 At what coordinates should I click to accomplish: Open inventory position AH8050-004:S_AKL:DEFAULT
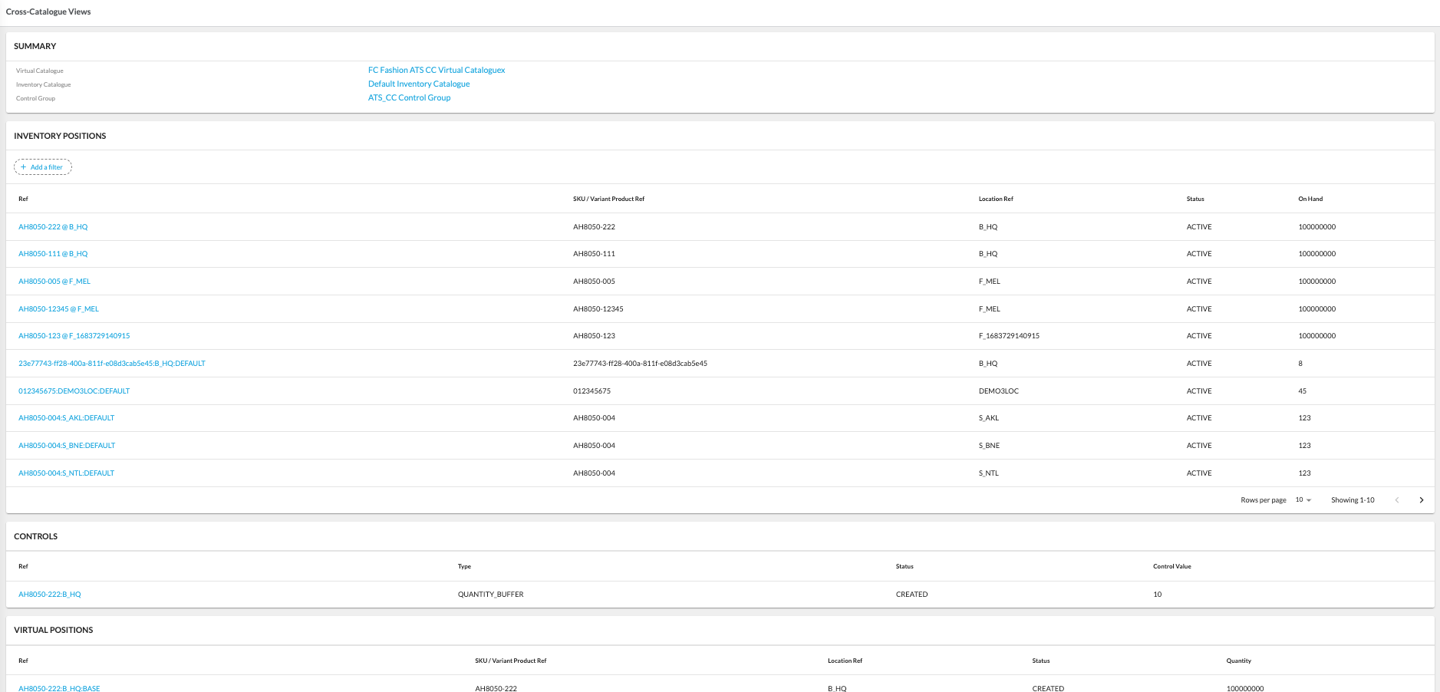67,417
